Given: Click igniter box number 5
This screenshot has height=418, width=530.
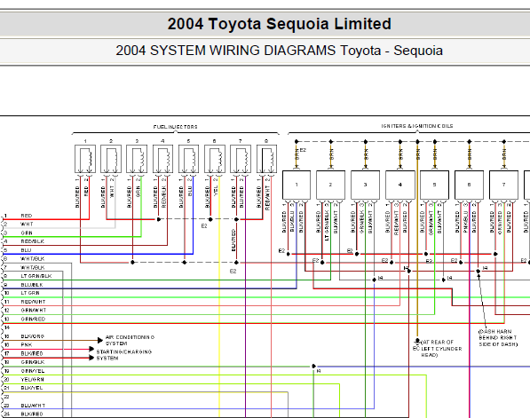Looking at the screenshot, I should point(435,185).
